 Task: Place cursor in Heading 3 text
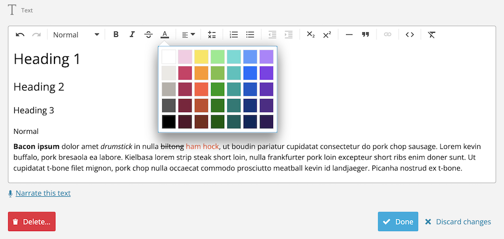[x=34, y=110]
